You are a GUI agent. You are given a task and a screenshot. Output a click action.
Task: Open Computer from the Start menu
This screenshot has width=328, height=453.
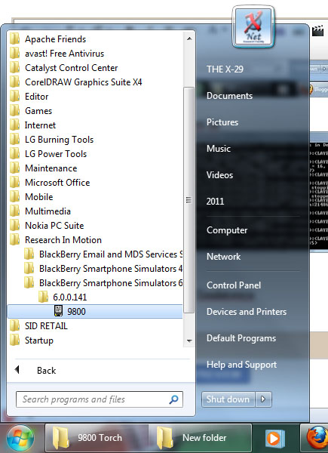[x=227, y=230]
